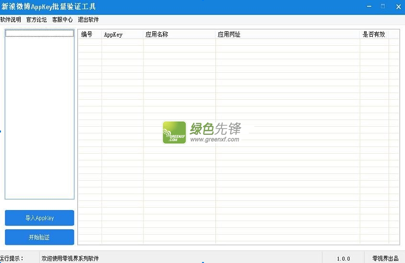Close the AppKey verification tool window
Viewport: 405px width, 263px height.
(398, 7)
